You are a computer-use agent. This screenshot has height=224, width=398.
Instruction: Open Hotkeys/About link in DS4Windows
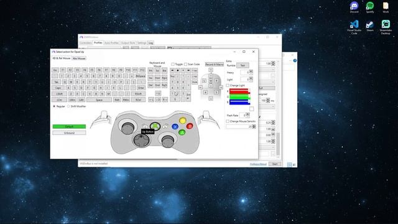click(258, 164)
